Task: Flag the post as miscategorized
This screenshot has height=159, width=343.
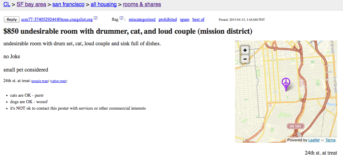Action: [142, 19]
